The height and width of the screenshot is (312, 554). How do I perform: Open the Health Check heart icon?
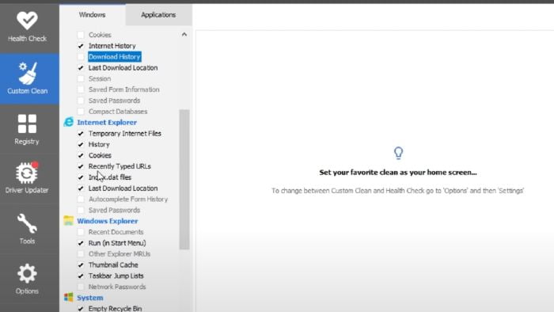pos(27,21)
